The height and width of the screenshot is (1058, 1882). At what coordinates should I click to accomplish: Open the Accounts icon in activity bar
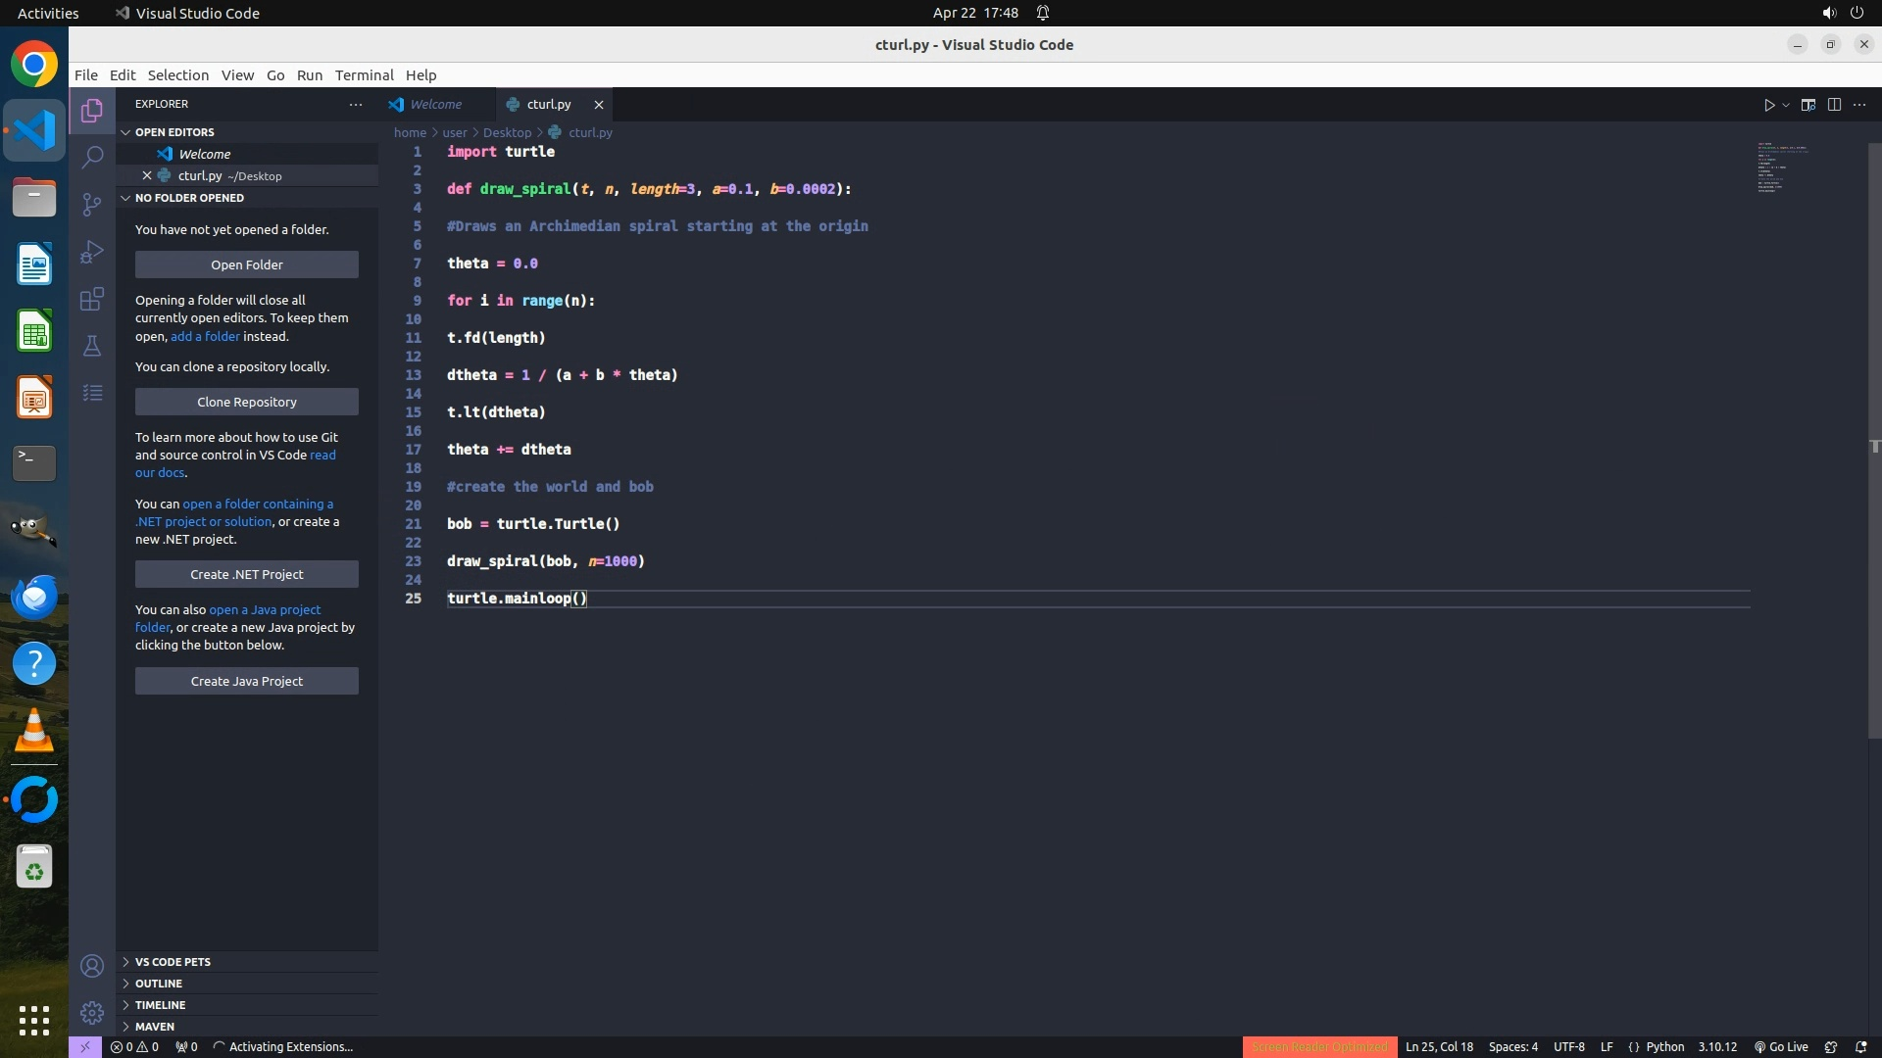tap(92, 966)
